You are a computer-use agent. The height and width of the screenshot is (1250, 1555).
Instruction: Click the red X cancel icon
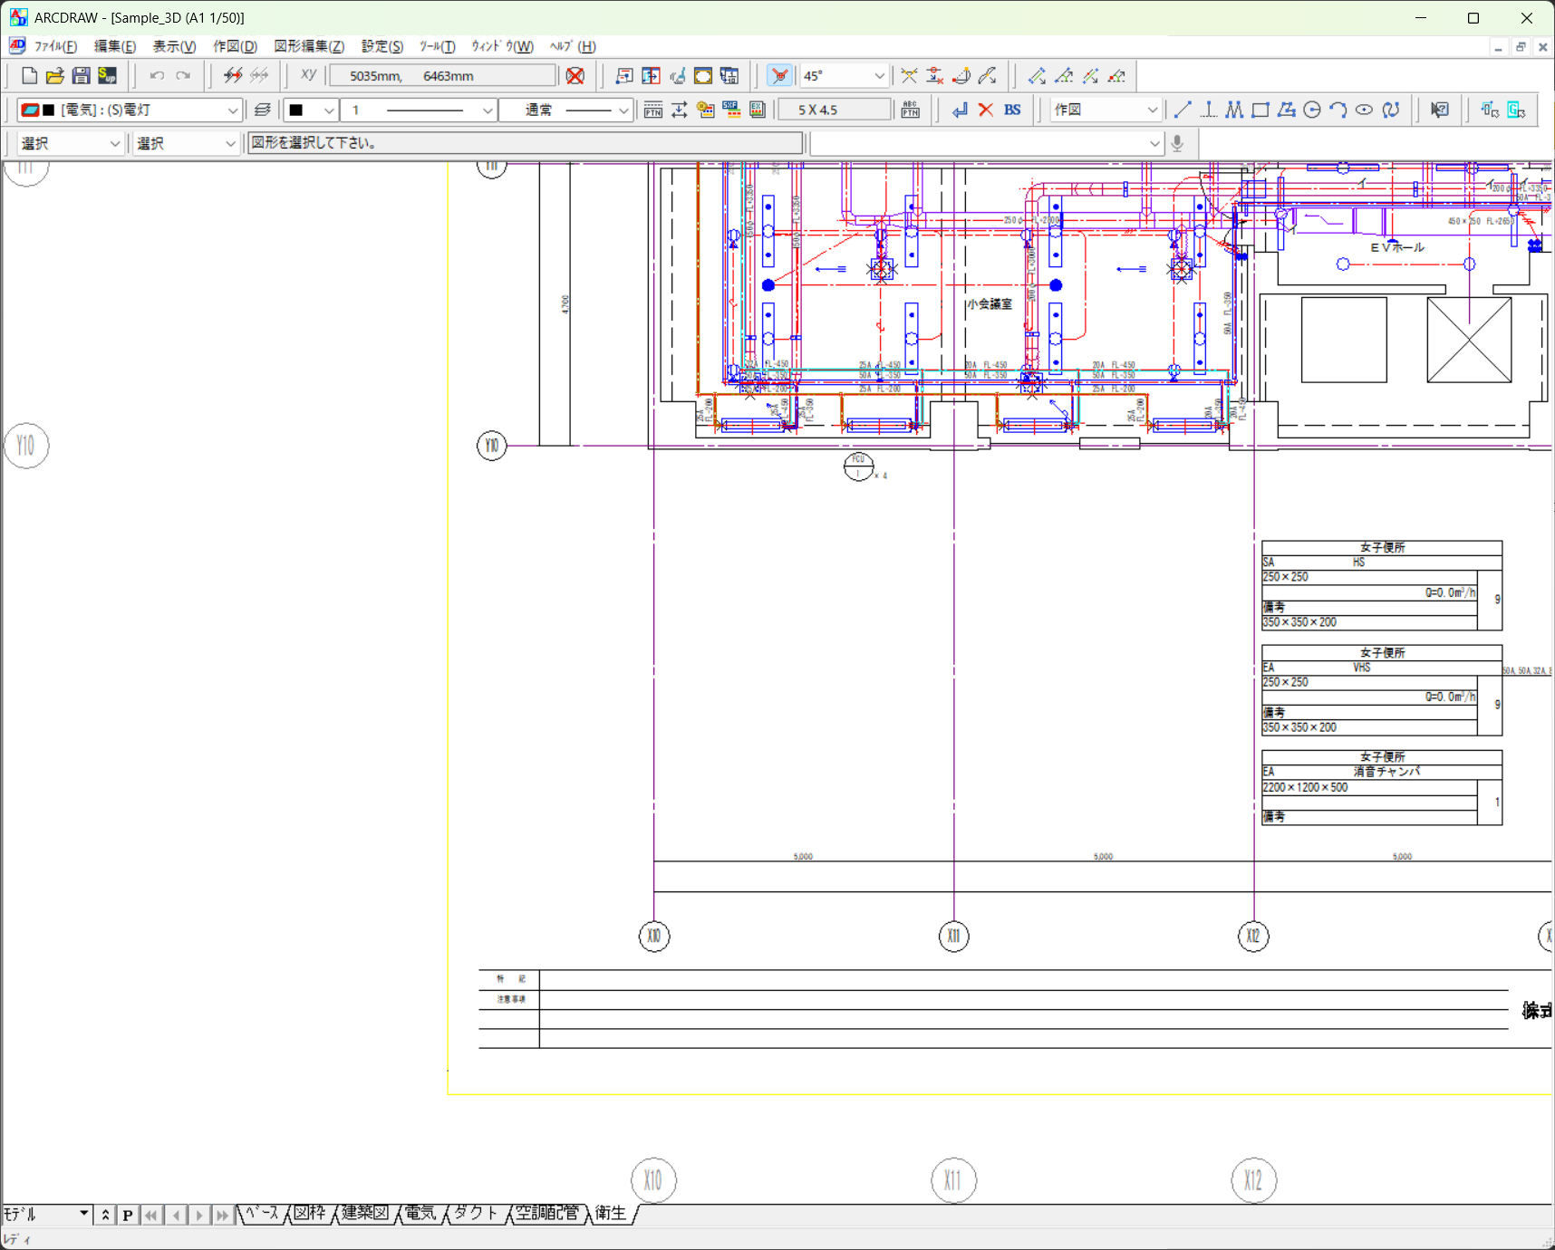click(986, 110)
